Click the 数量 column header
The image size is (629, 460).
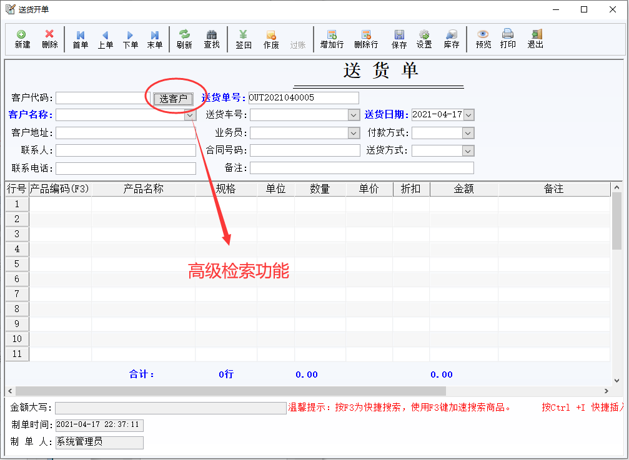tap(320, 189)
